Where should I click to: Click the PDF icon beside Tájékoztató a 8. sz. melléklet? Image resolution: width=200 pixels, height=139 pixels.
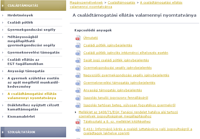[78, 122]
